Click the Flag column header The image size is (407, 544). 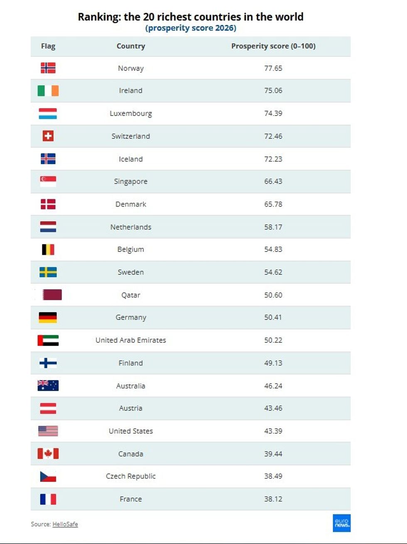(48, 46)
